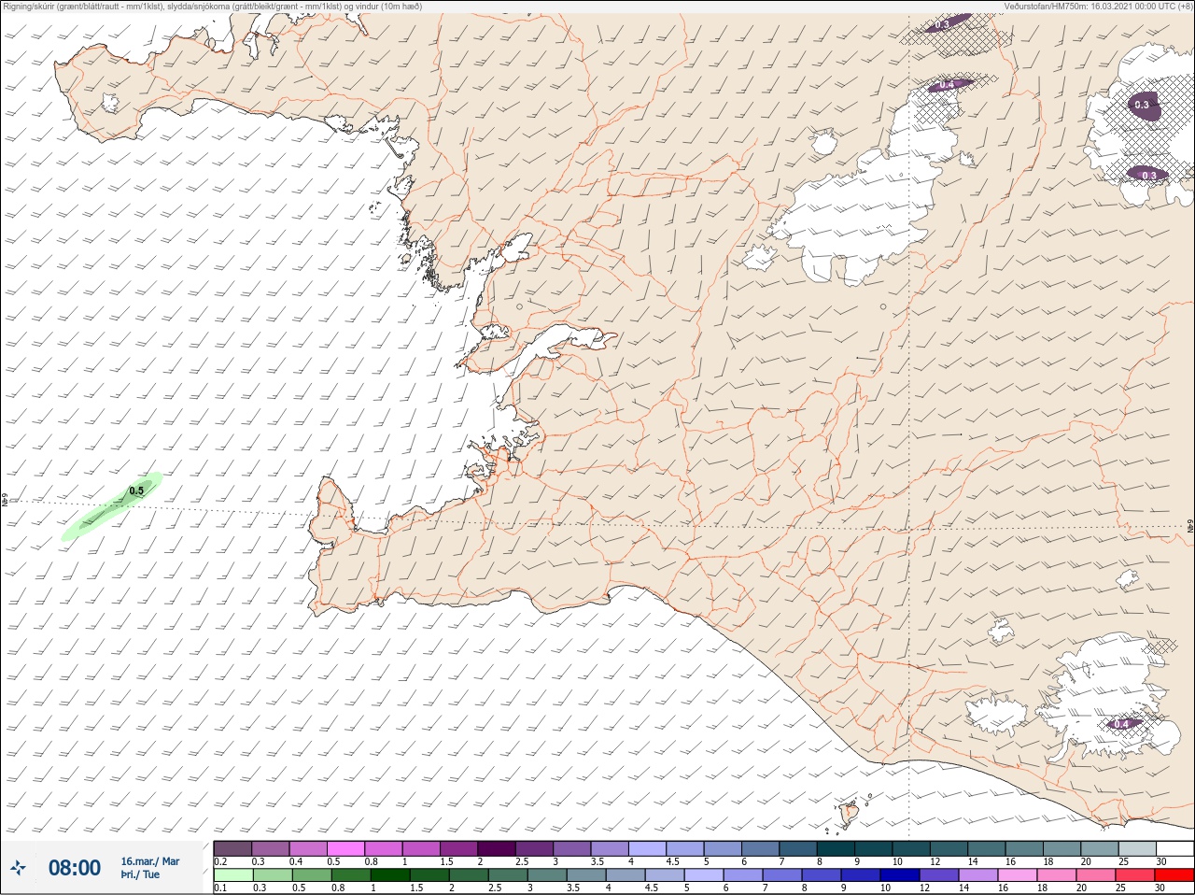Select the dark green lower-row swatch starting at 1
Viewport: 1195px width, 895px height.
click(389, 875)
